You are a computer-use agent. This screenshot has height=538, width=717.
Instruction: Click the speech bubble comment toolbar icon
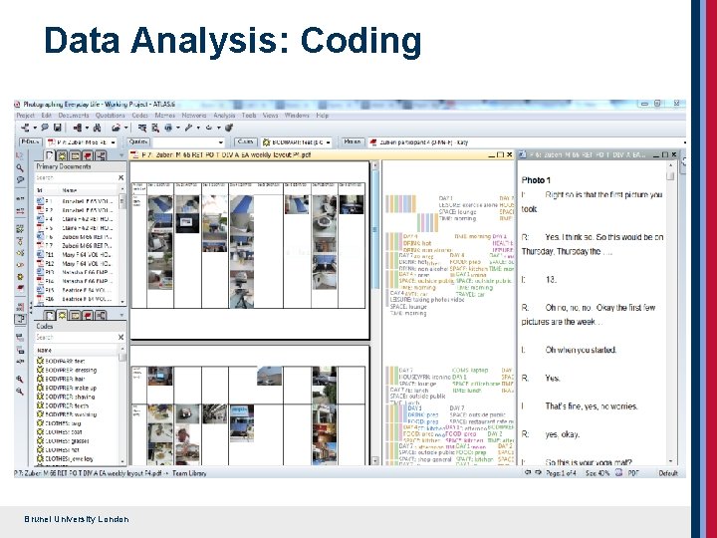coord(45,128)
